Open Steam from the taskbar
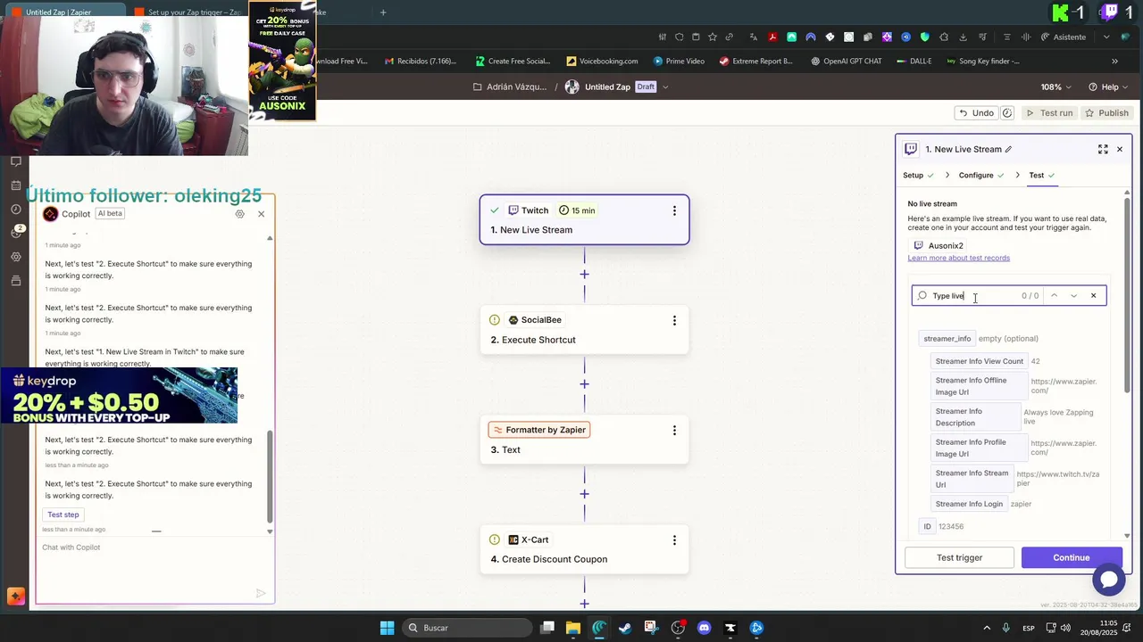This screenshot has height=642, width=1143. pos(625,628)
